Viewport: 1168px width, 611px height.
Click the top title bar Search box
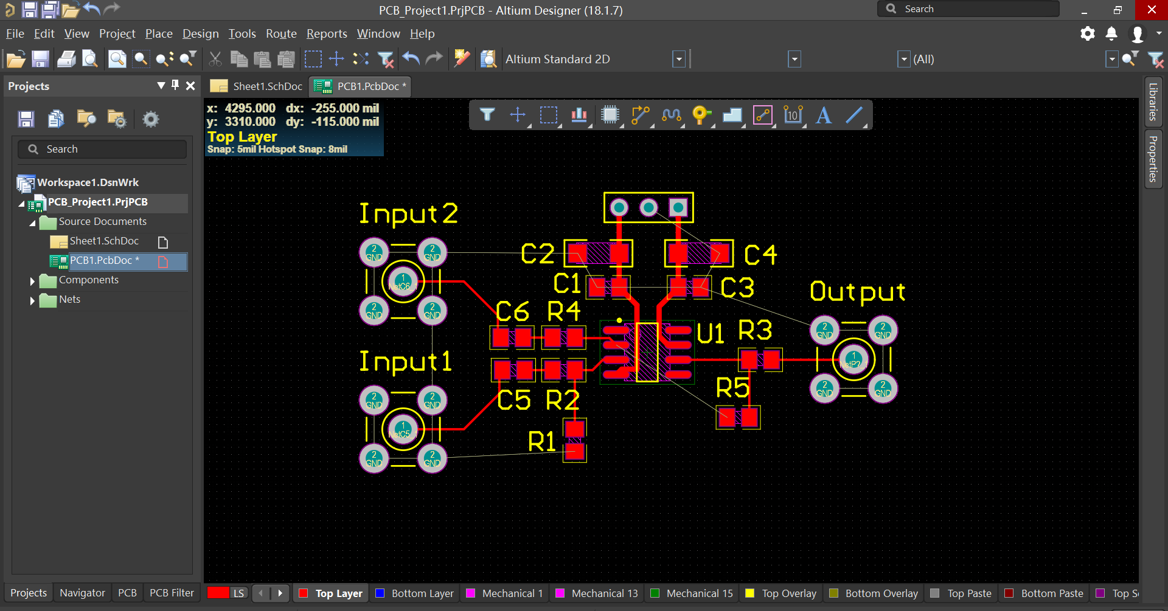coord(968,9)
